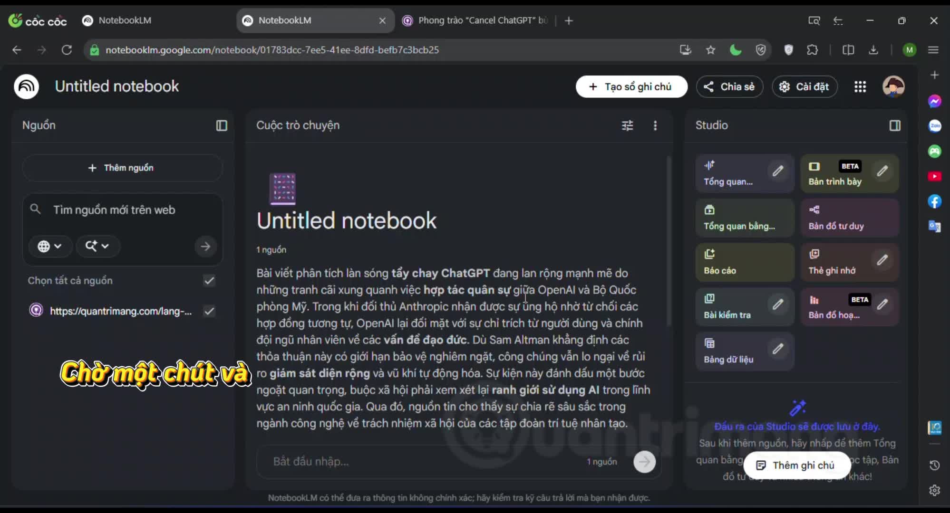Collapse the Nguồn sources panel

222,125
